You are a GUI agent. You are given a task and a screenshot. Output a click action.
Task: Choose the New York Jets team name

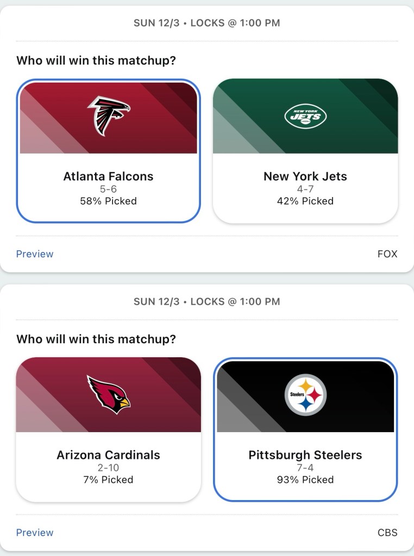(305, 176)
